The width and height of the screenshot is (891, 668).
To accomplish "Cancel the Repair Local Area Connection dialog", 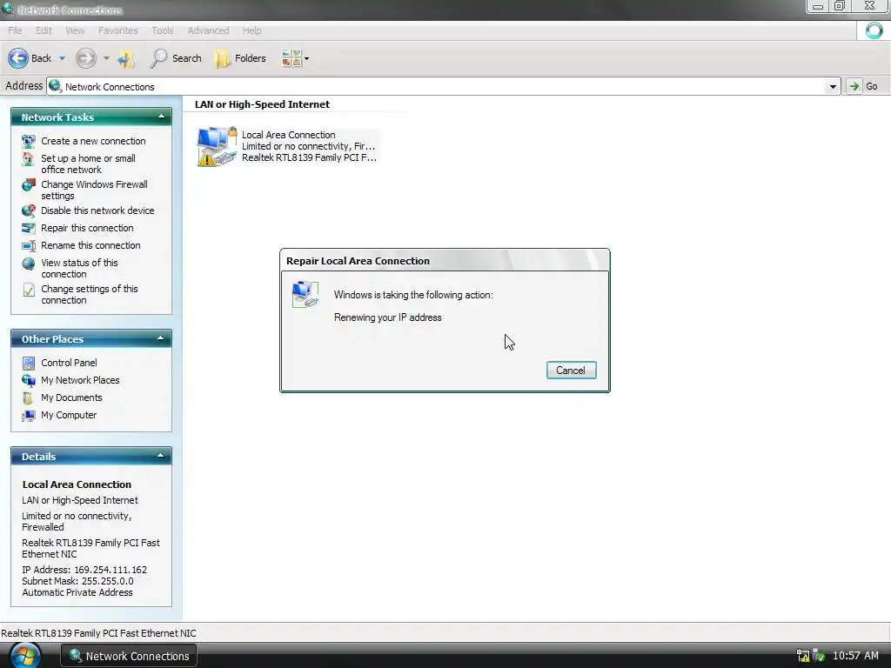I will (571, 371).
